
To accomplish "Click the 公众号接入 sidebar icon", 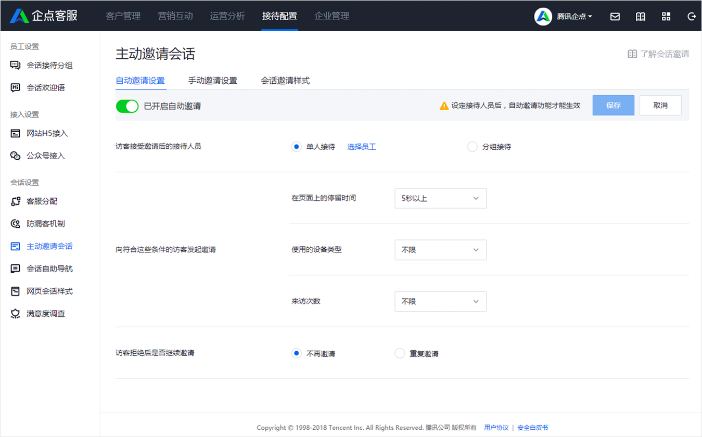I will [x=16, y=156].
